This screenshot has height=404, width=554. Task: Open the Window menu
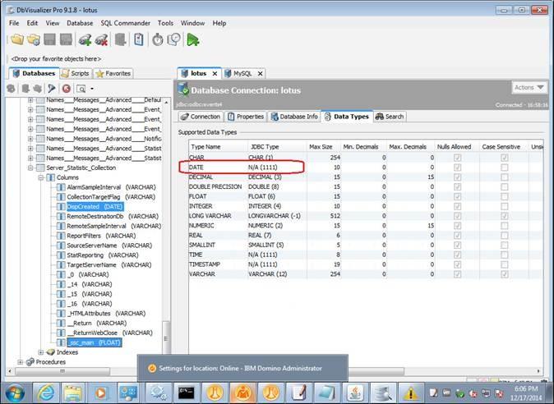(192, 23)
